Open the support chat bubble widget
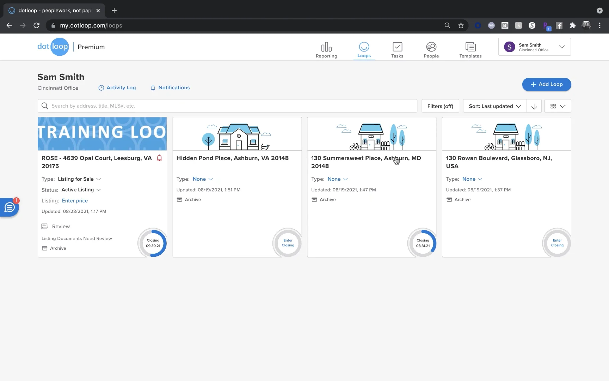Screen dimensions: 609x381 10,207
